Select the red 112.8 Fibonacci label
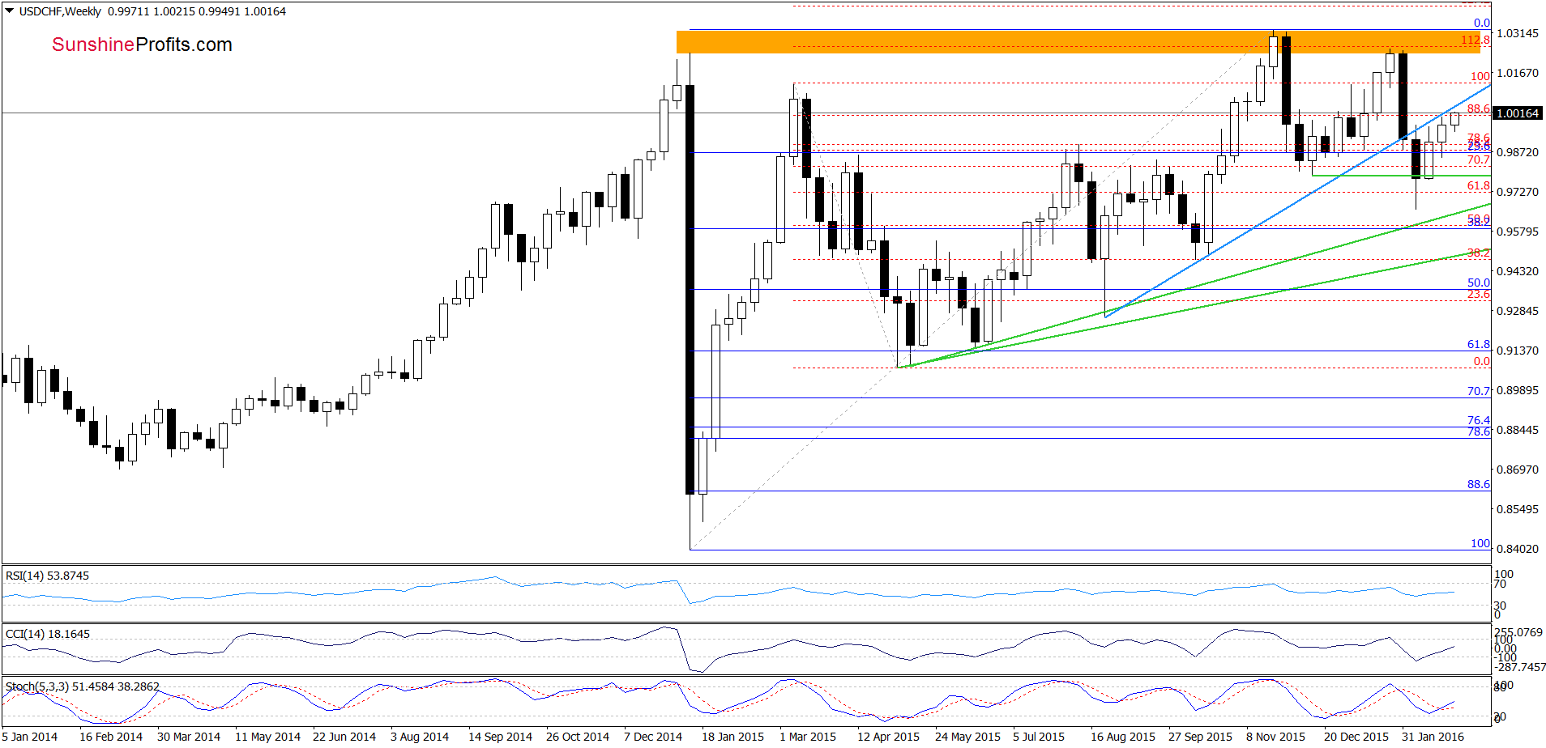 pyautogui.click(x=1476, y=40)
